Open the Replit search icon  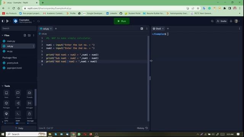click(x=212, y=21)
